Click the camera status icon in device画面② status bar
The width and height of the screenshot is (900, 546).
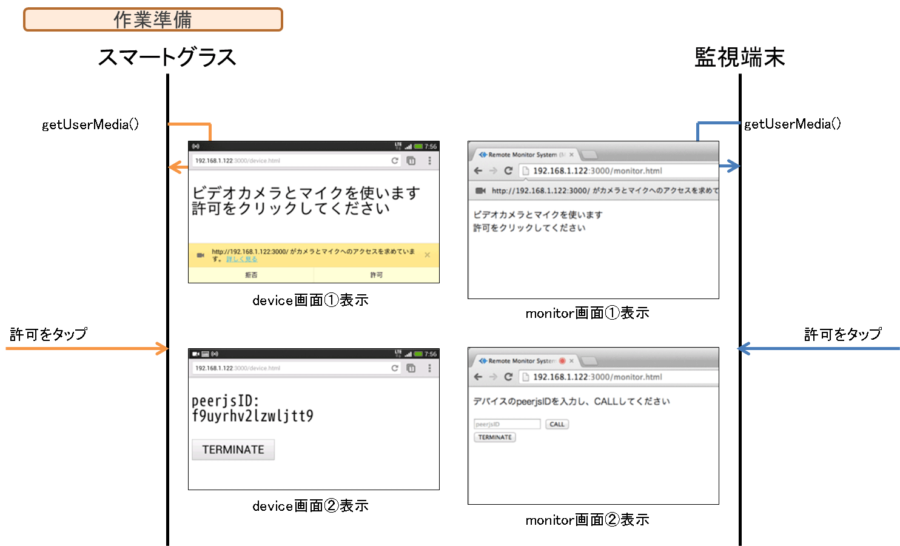click(196, 354)
